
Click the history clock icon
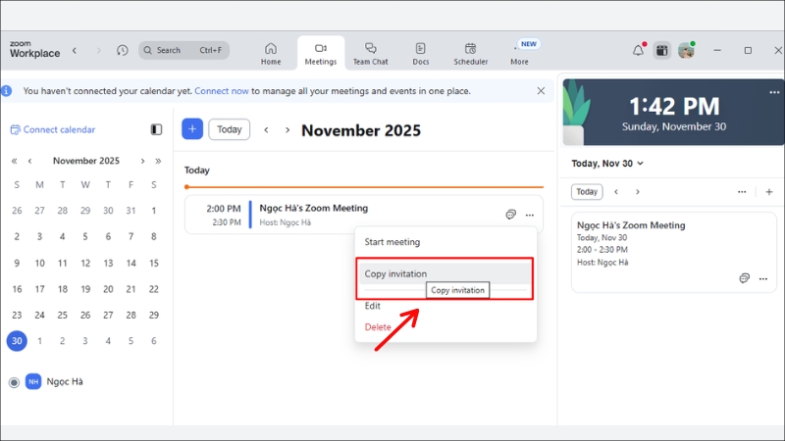(122, 50)
